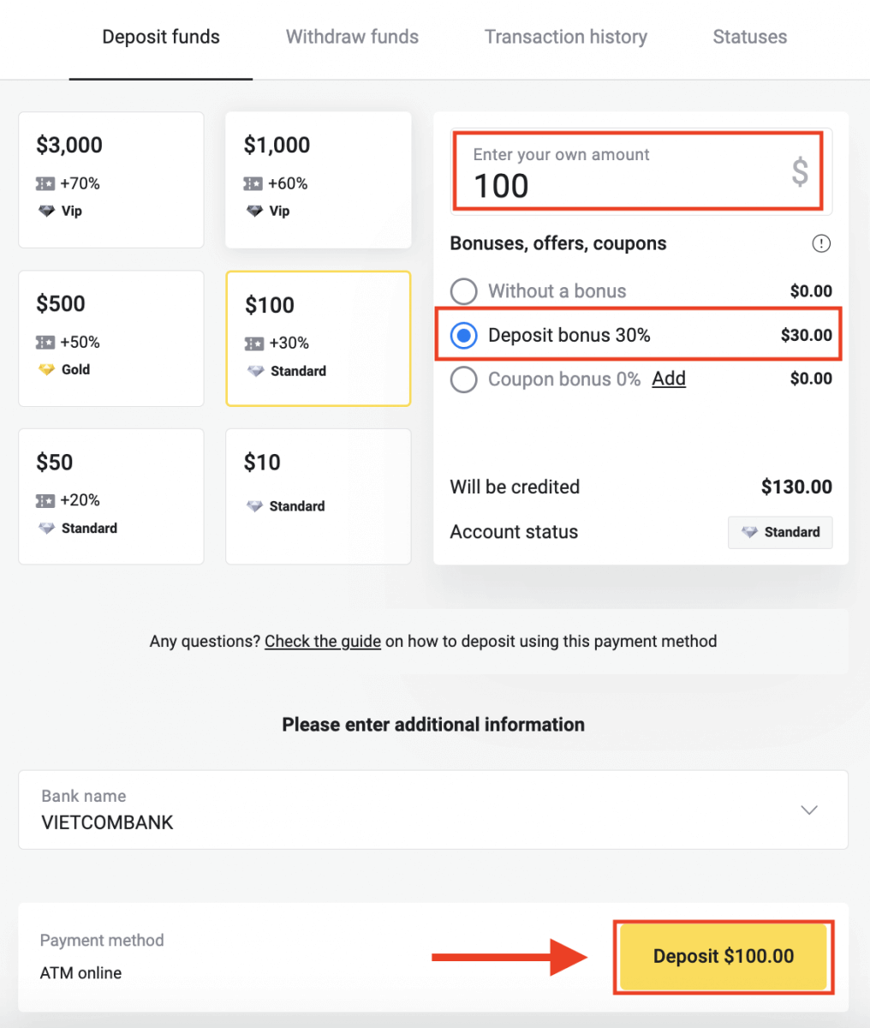
Task: Switch to the Withdraw funds tab
Action: 352,37
